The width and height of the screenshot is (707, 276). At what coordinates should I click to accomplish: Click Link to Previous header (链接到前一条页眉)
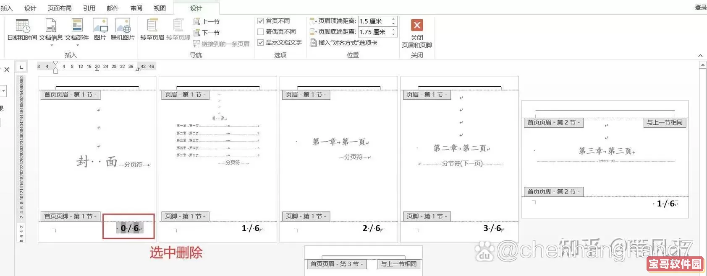tap(221, 44)
